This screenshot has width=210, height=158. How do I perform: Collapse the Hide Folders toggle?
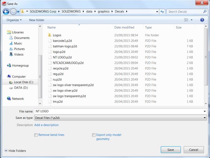tap(6, 151)
